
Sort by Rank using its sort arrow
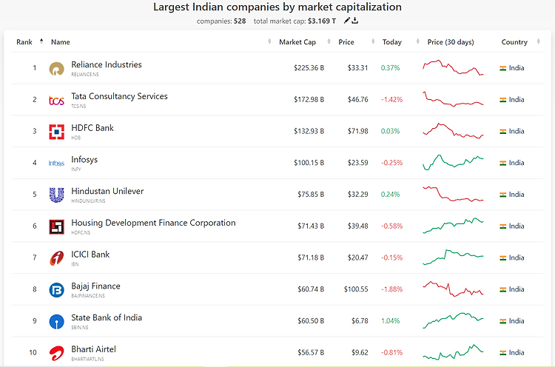click(41, 41)
